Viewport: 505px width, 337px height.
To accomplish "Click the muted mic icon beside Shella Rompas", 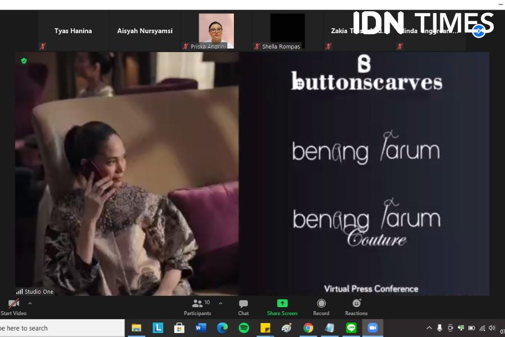I will [x=257, y=47].
